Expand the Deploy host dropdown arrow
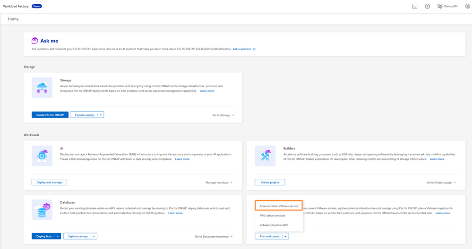Image resolution: width=472 pixels, height=249 pixels. (x=58, y=236)
